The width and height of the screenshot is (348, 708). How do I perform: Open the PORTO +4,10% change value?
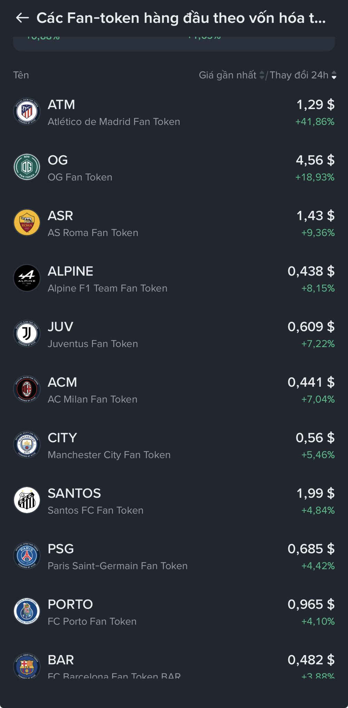point(318,622)
